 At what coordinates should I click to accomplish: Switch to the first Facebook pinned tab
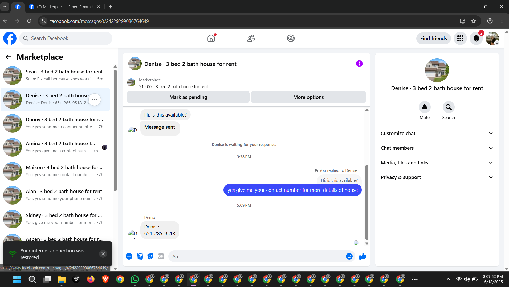point(18,7)
